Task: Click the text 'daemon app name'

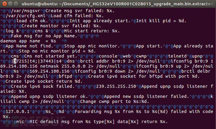Action: 20,41
